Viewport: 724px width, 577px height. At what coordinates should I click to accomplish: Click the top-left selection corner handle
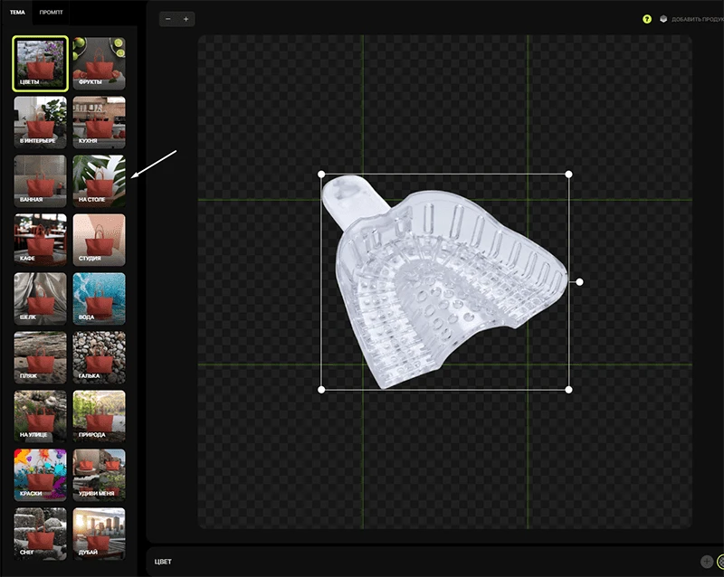pyautogui.click(x=321, y=174)
